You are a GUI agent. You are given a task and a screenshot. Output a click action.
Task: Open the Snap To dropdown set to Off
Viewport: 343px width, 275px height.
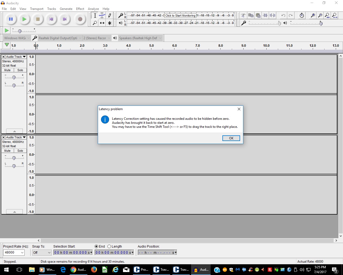click(42, 252)
